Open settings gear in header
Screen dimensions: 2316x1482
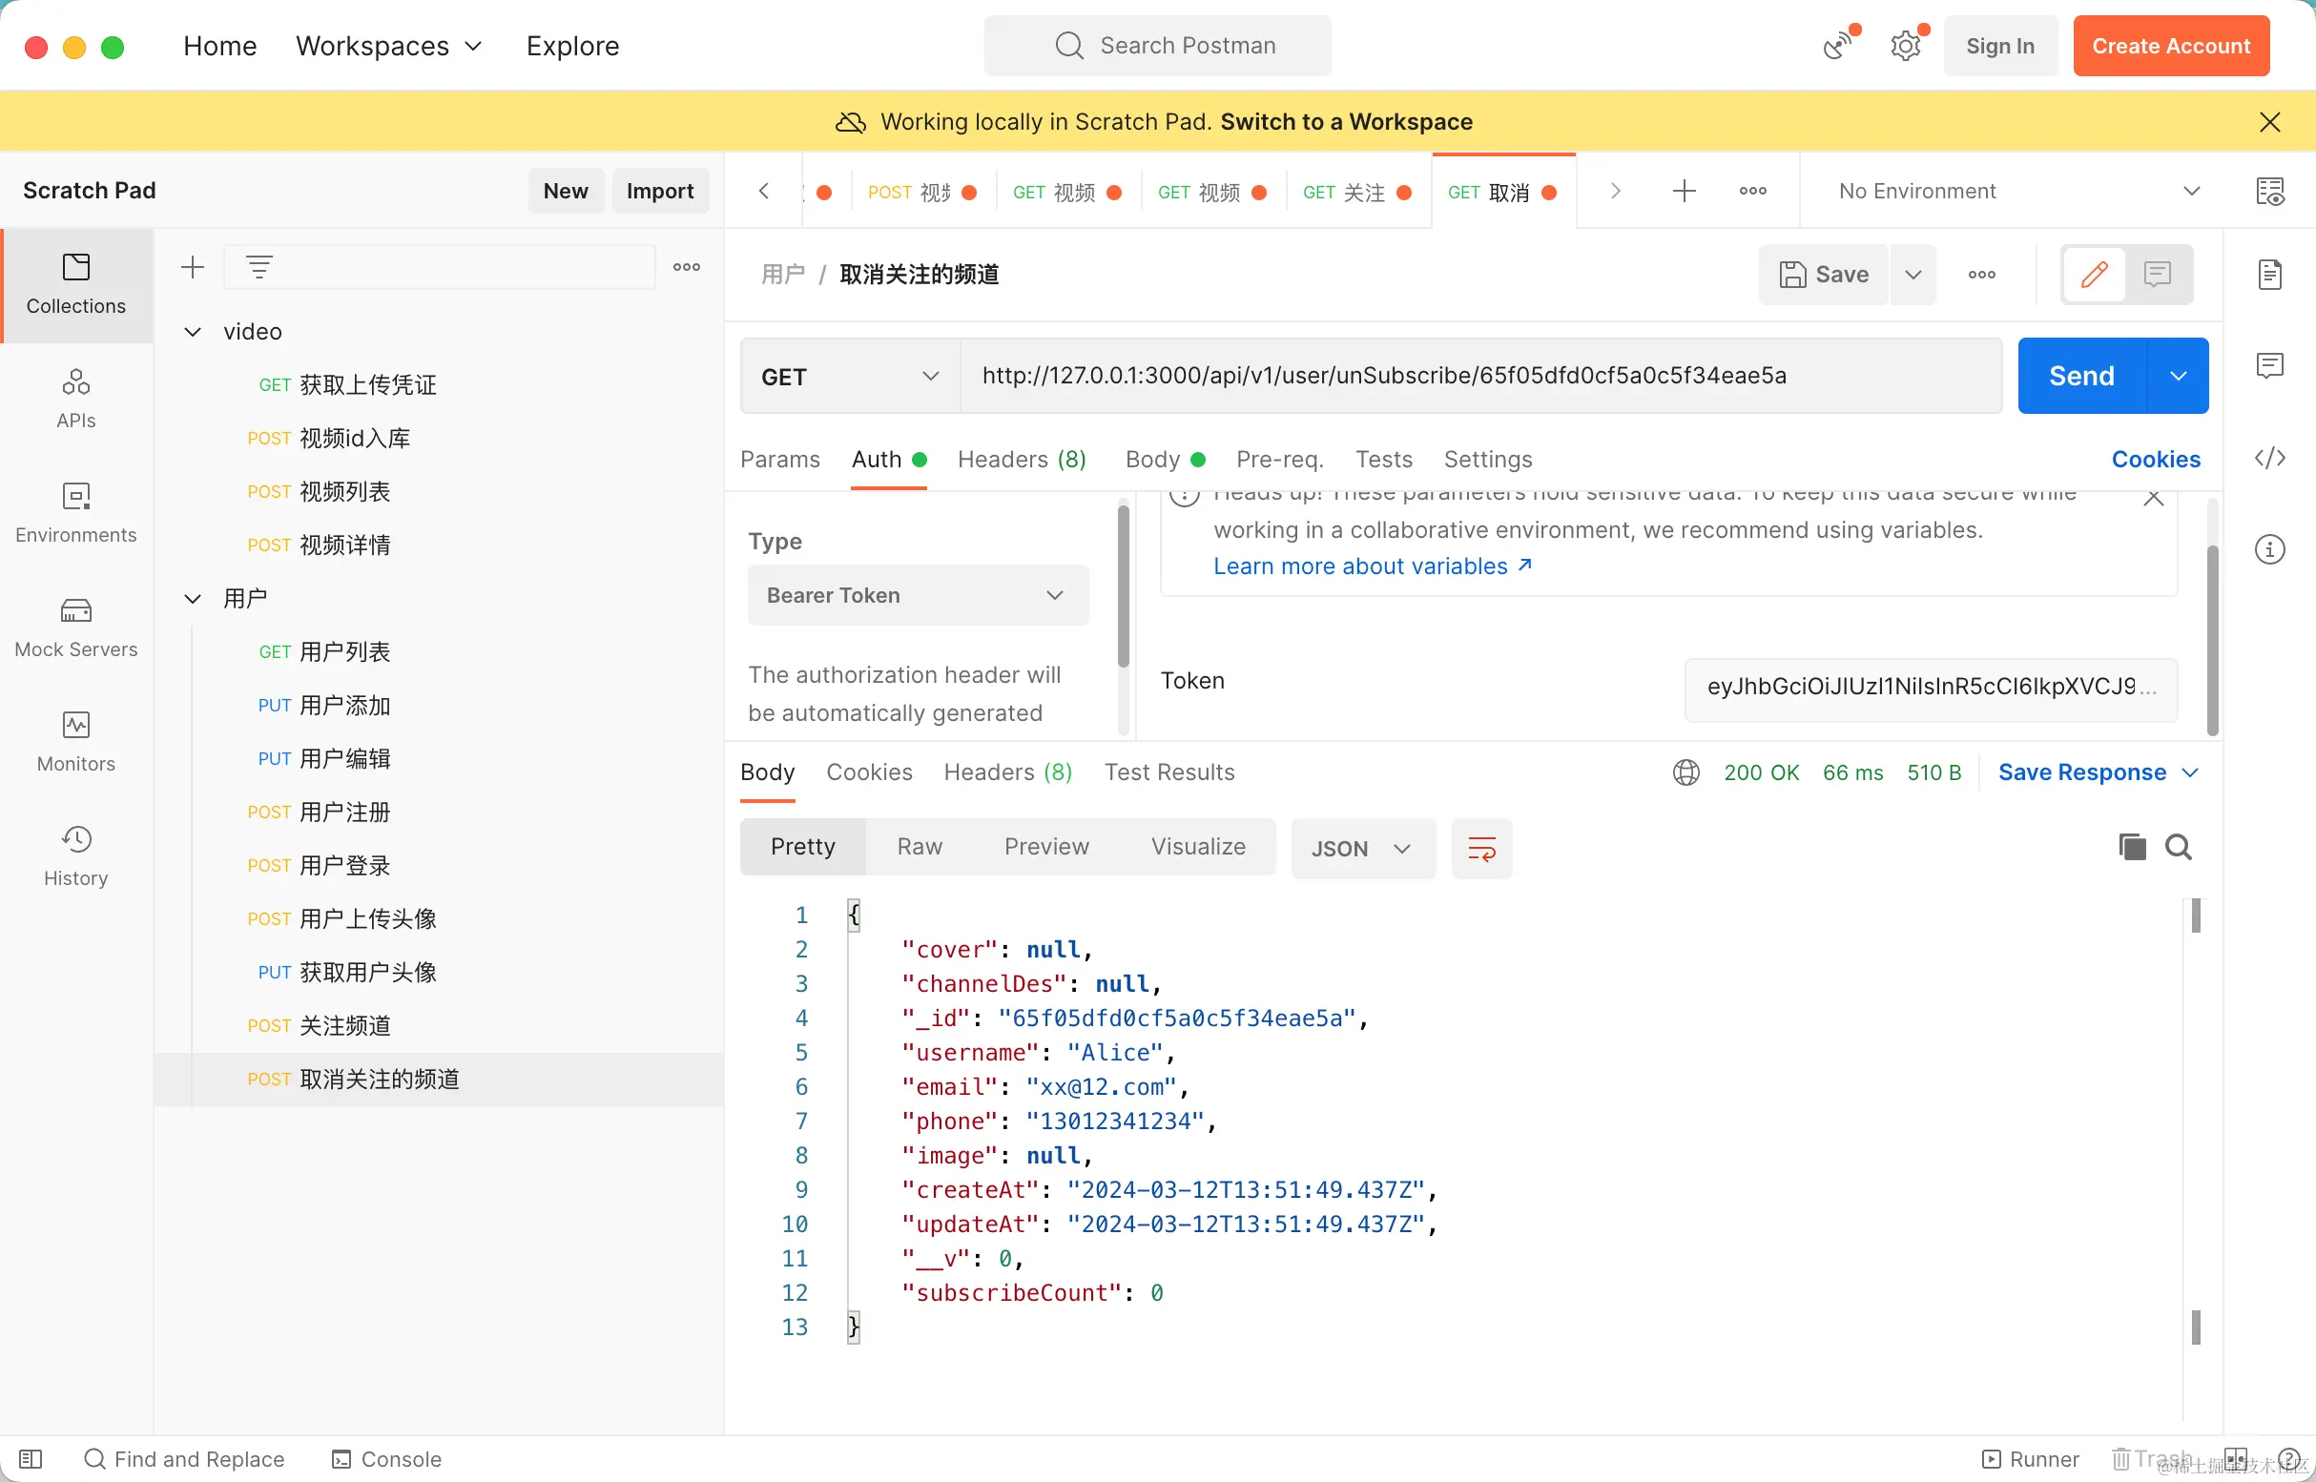1905,45
